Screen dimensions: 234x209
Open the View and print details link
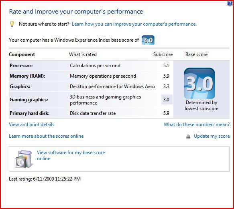click(31, 125)
